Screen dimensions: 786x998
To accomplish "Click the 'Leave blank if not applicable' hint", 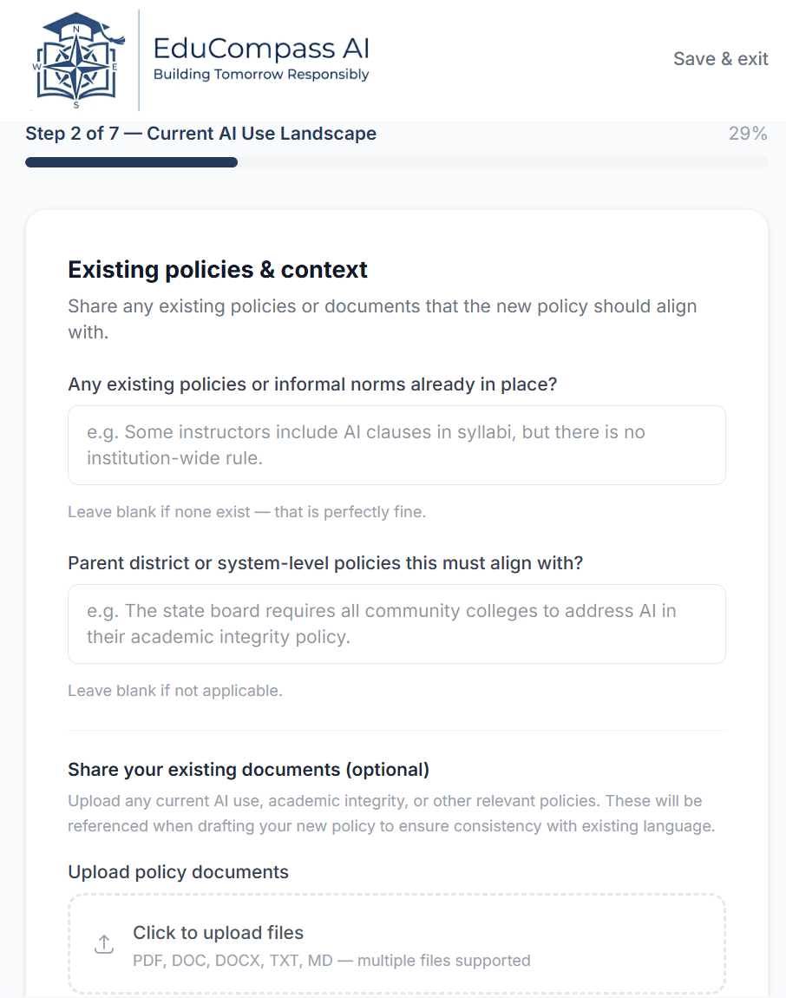I will pyautogui.click(x=175, y=691).
